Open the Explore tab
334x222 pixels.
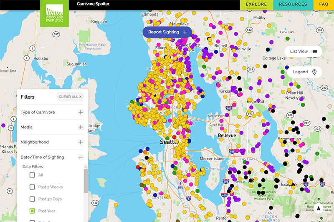pos(256,5)
